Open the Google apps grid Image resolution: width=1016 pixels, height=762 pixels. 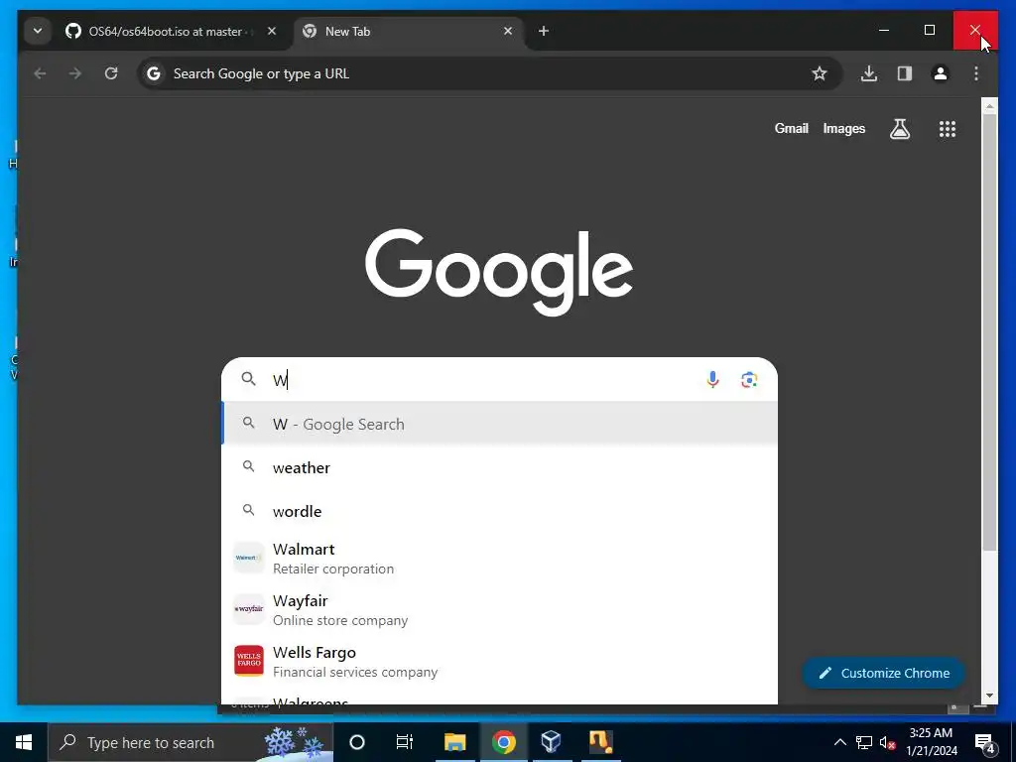pos(948,129)
